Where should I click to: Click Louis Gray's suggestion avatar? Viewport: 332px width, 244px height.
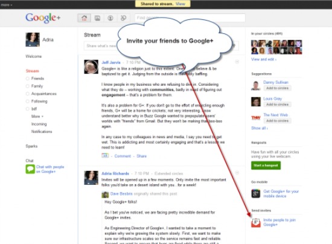[256, 102]
